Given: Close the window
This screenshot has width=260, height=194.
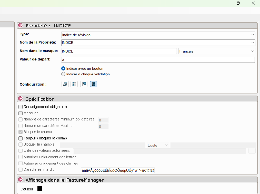Looking at the screenshot, I should coord(253,3).
